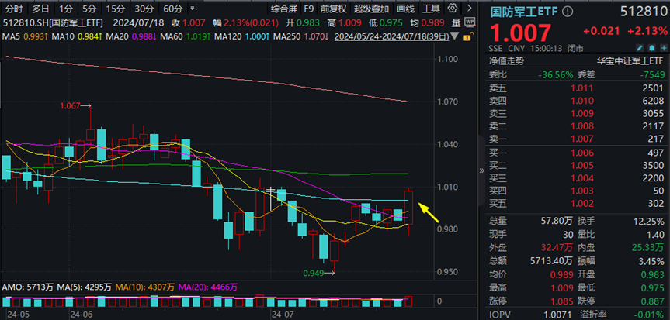This screenshot has width=670, height=320.
Task: Open the 工具 tools menu
Action: tap(432, 9)
